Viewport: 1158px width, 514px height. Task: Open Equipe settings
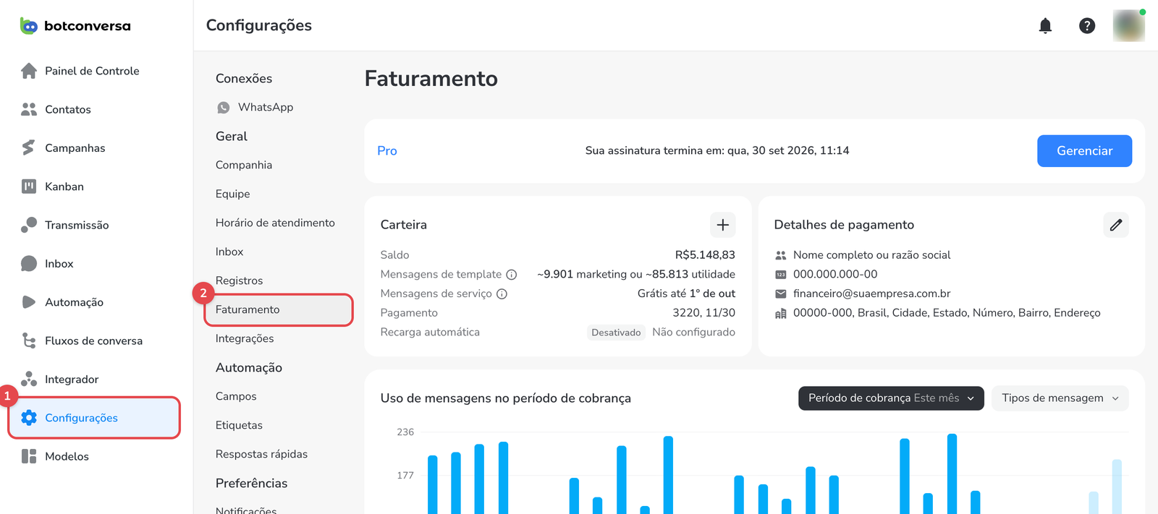pos(232,194)
